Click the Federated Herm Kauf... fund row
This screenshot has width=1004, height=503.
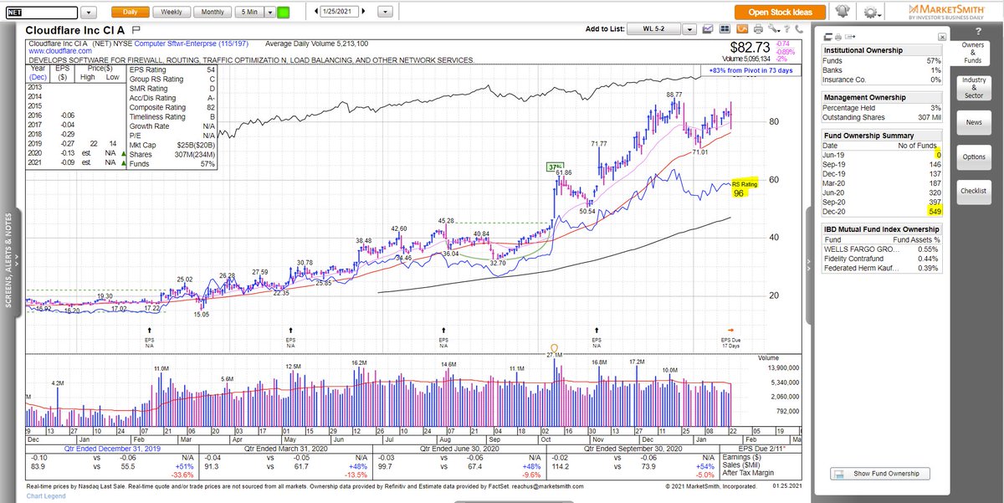pos(880,267)
